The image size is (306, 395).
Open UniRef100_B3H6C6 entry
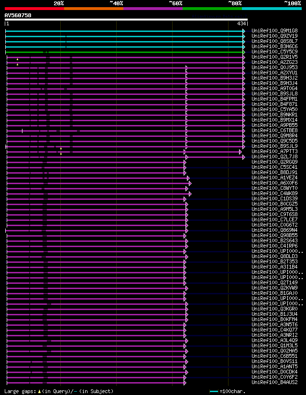coord(274,47)
